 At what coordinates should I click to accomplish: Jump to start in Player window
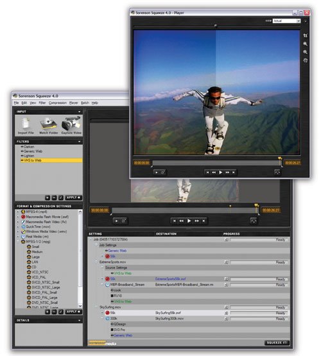point(207,173)
